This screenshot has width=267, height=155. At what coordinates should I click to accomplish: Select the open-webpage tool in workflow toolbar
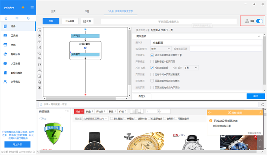coord(39,30)
